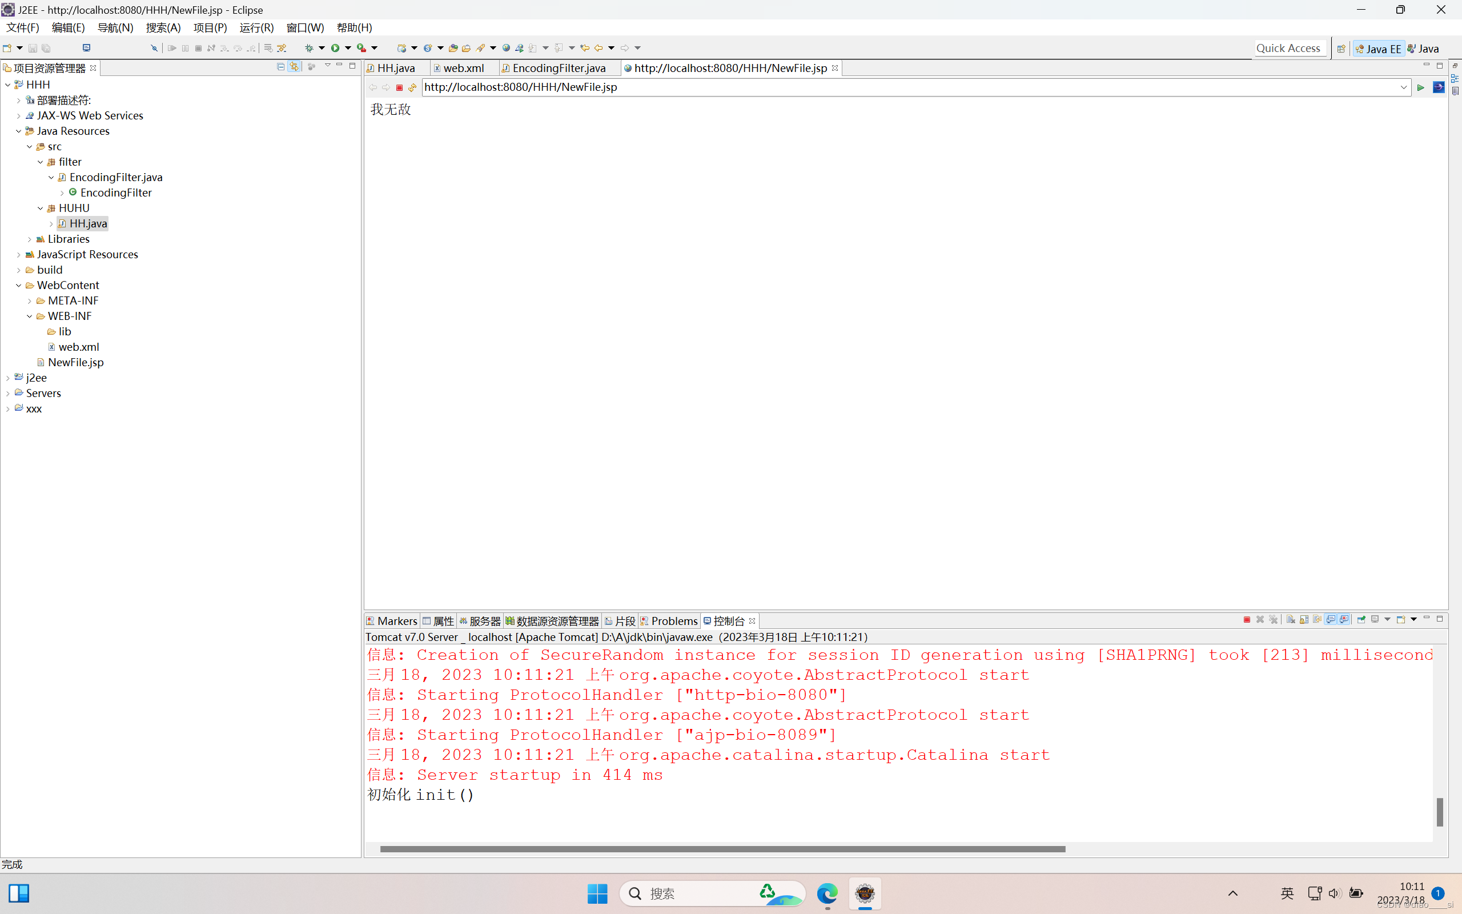Terminate the Tomcat server from console
Screen dimensions: 1462x914
coord(1246,620)
